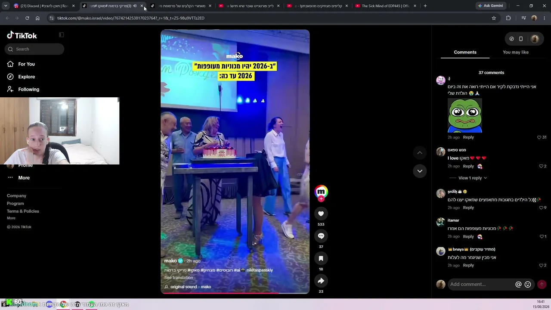Viewport: 551px width, 310px height.
Task: Open the Chrome media controls
Action: pos(523,18)
